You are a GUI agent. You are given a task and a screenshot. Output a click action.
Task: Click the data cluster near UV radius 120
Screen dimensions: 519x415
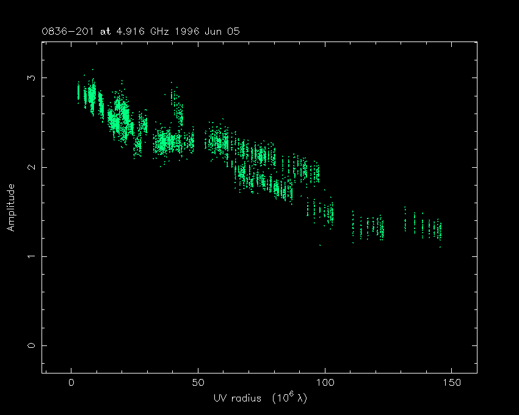tap(379, 229)
